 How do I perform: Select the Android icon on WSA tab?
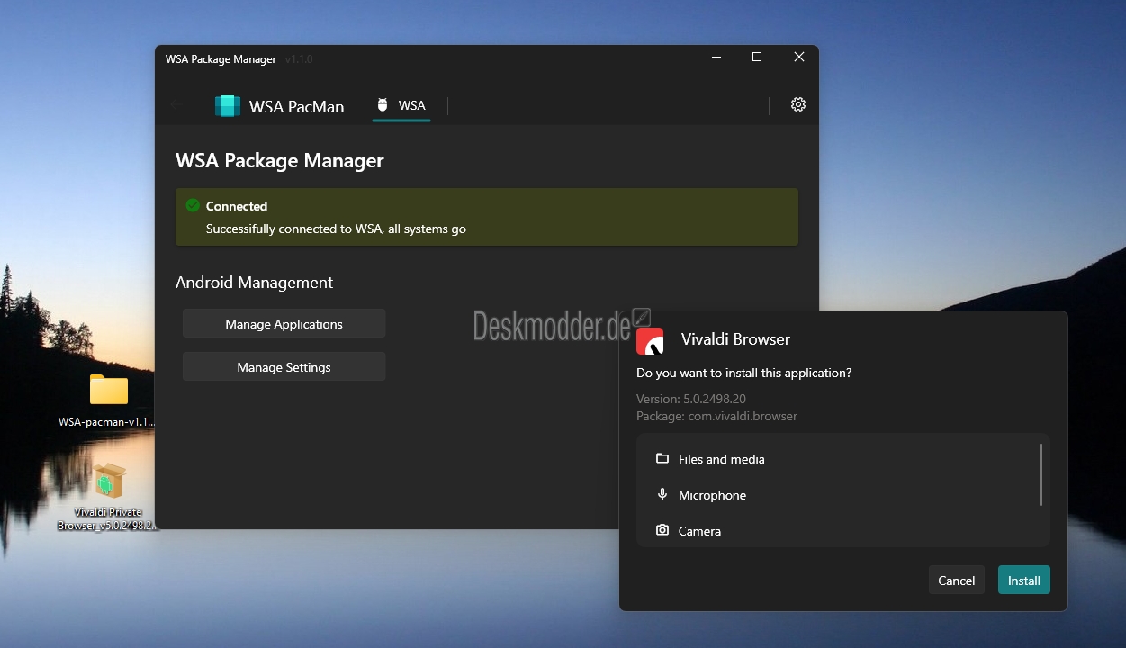tap(383, 105)
